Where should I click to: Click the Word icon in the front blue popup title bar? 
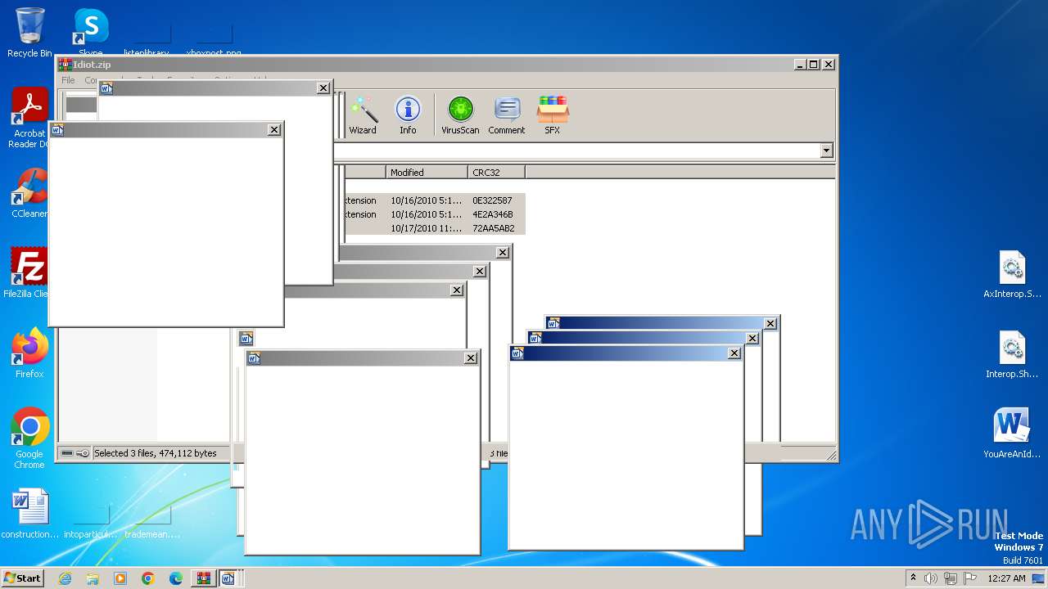tap(517, 353)
